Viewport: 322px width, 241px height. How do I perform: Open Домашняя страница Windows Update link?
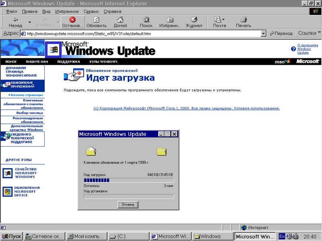pyautogui.click(x=21, y=72)
